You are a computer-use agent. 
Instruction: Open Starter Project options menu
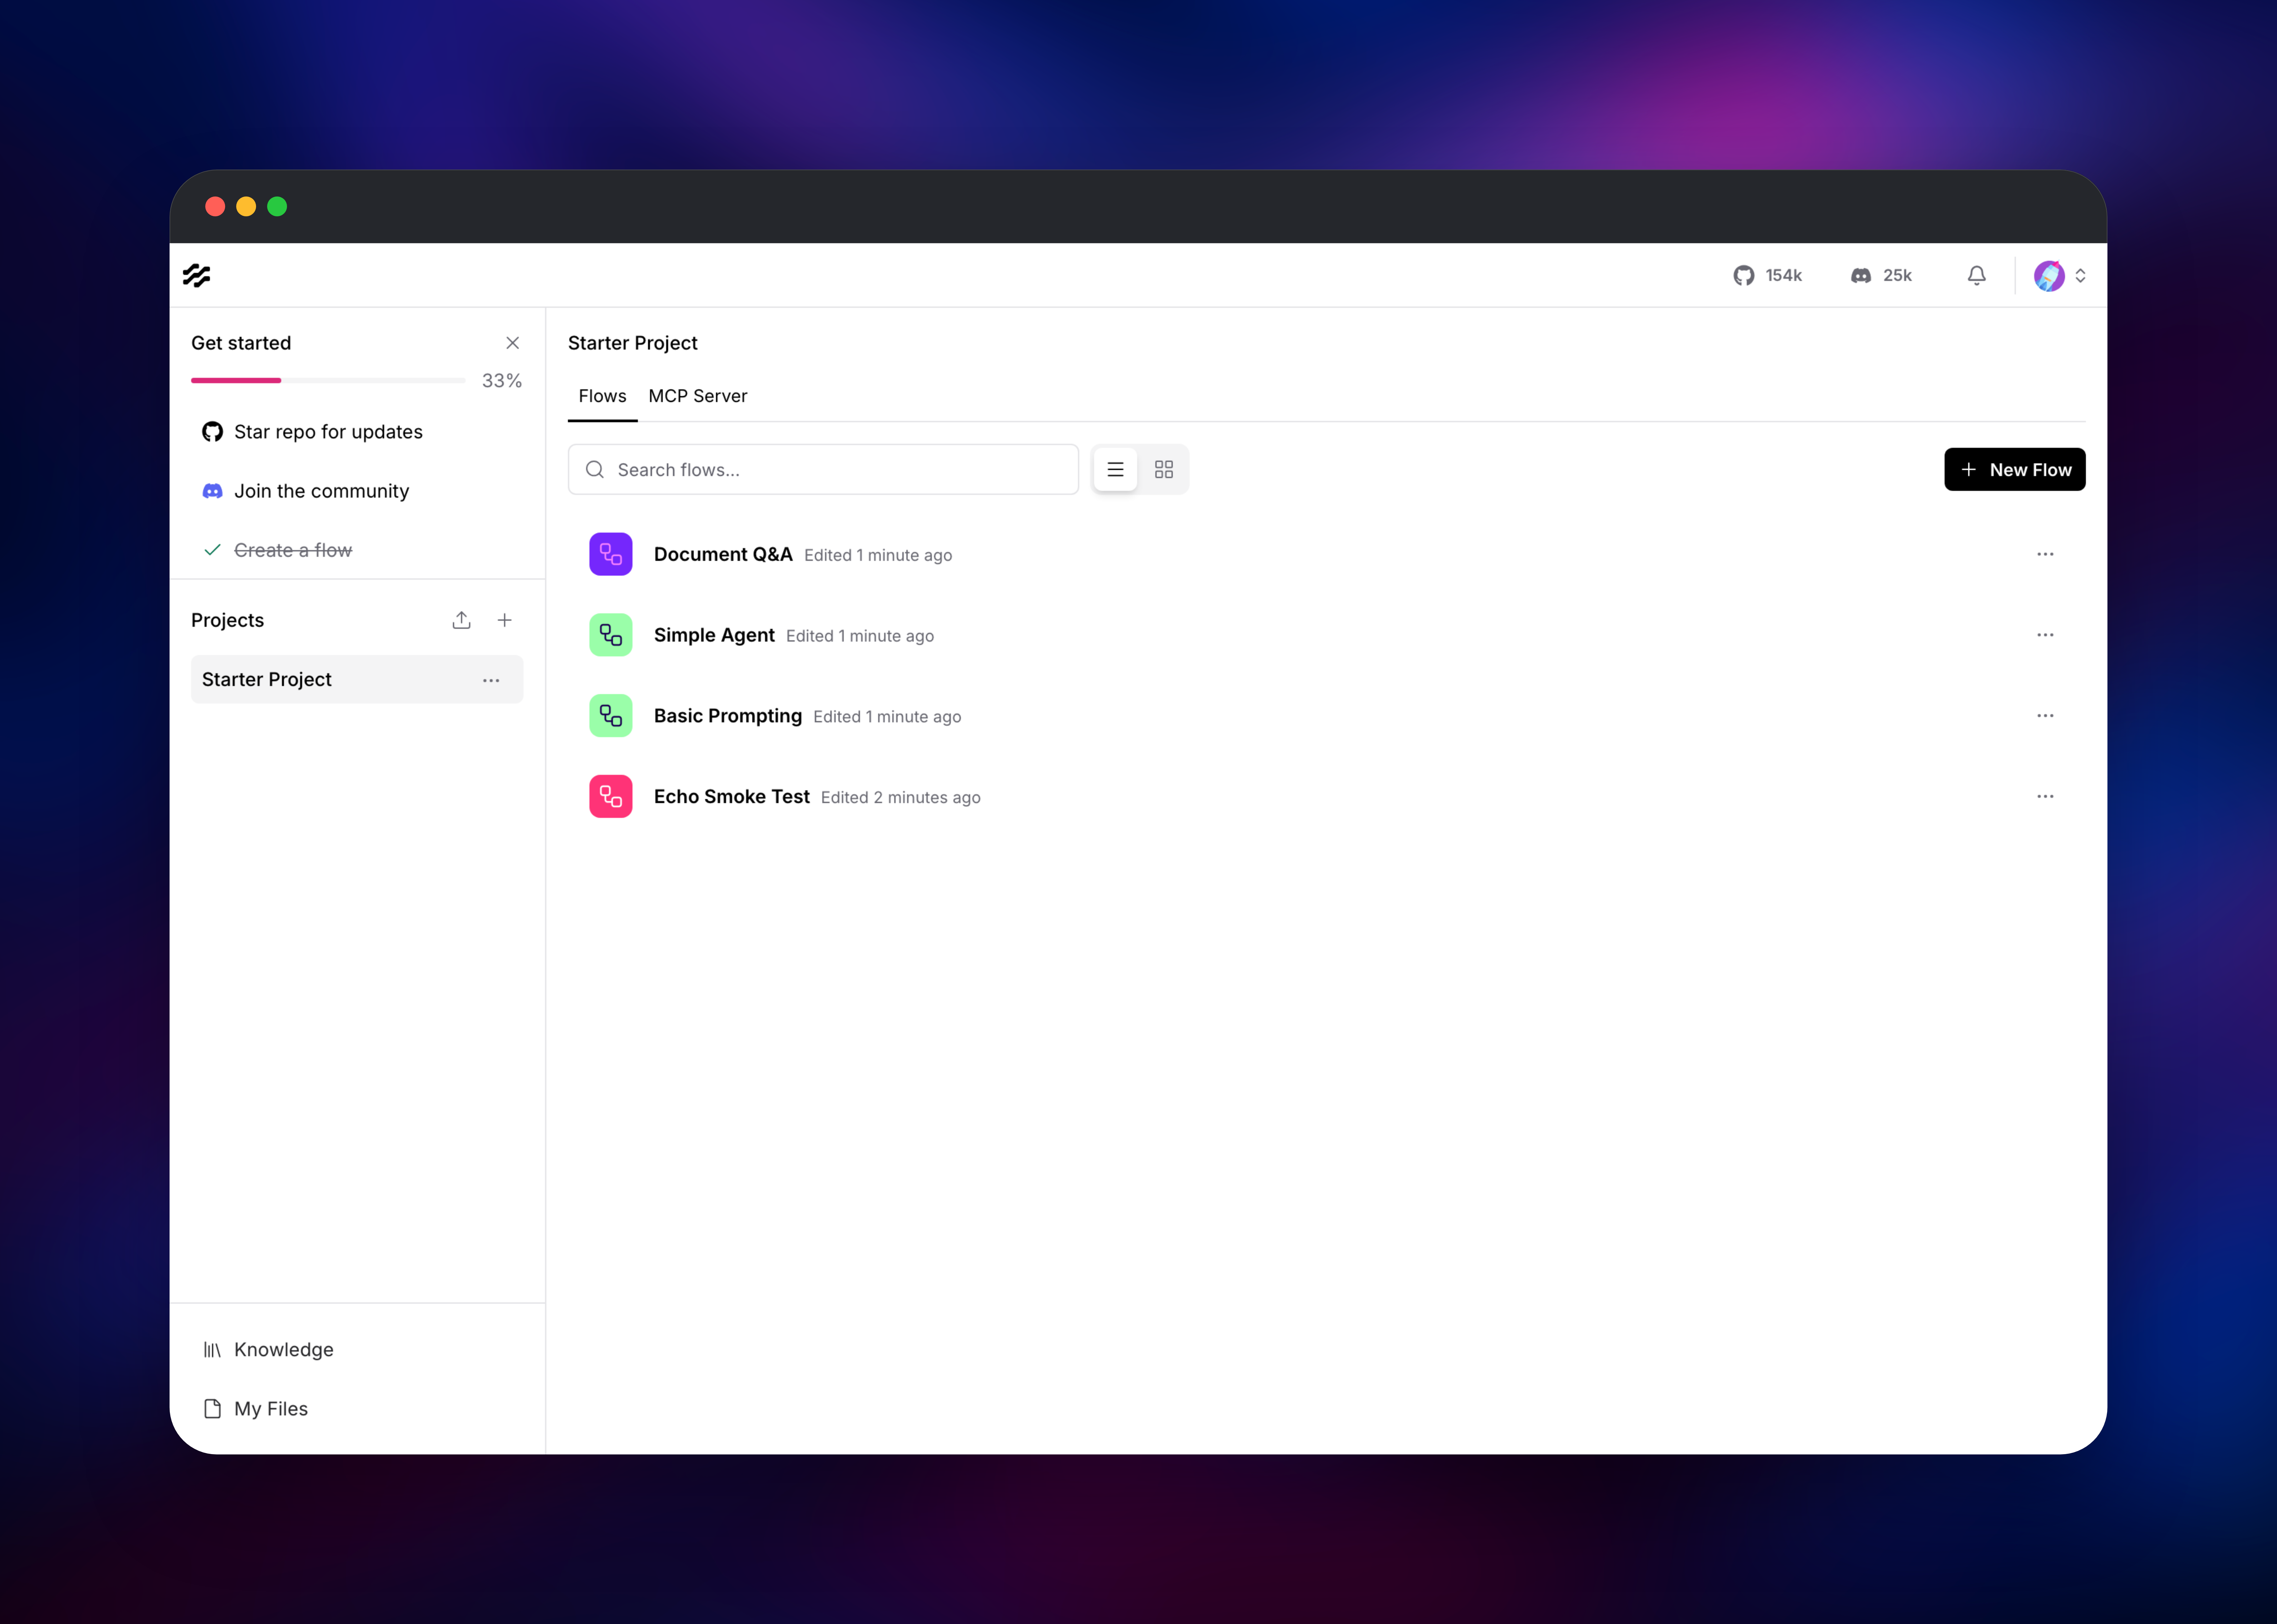pos(491,680)
